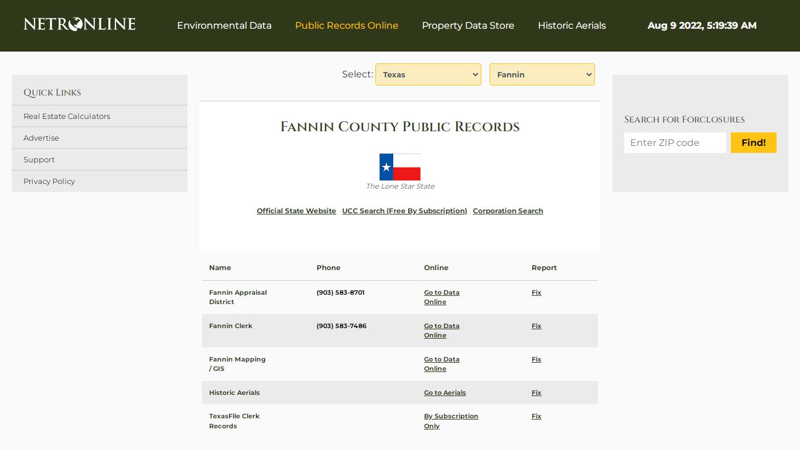Screen dimensions: 800x450
Task: Select the Historic Aerials name cell
Action: [234, 393]
